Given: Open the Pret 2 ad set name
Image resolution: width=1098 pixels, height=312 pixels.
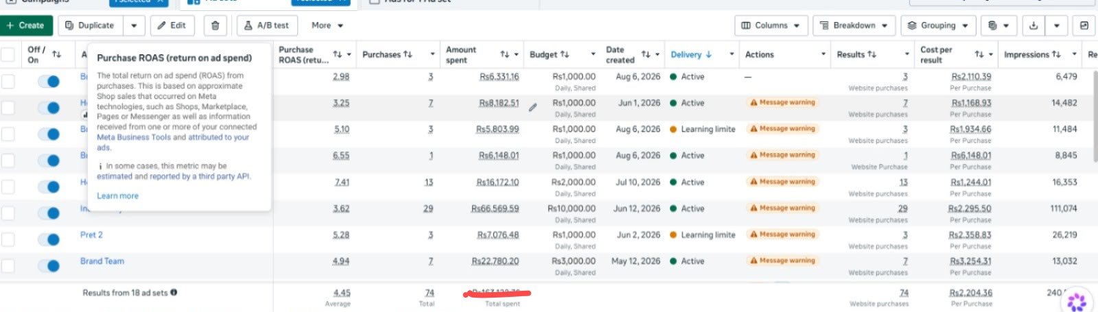Looking at the screenshot, I should click(x=91, y=235).
